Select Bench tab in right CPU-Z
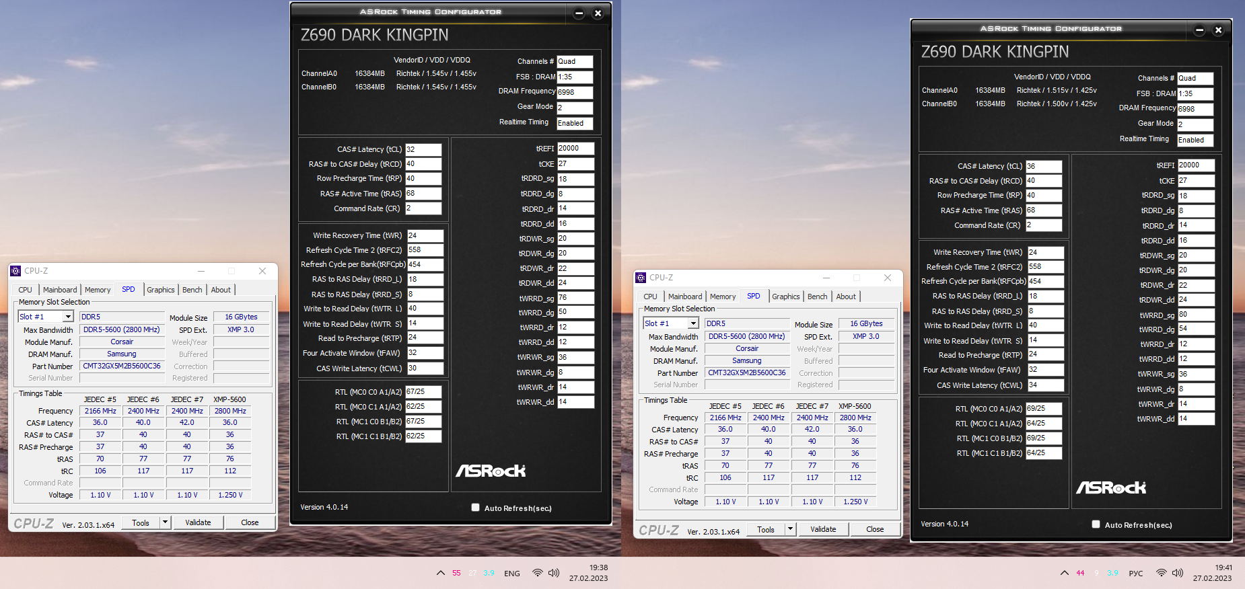The image size is (1245, 589). 818,297
